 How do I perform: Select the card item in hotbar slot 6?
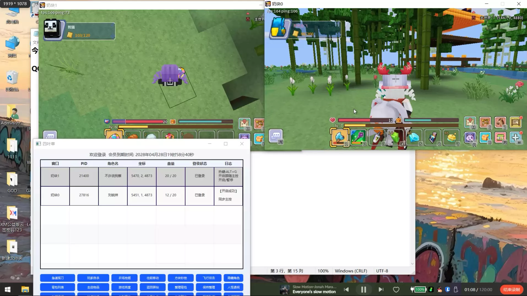(x=433, y=138)
